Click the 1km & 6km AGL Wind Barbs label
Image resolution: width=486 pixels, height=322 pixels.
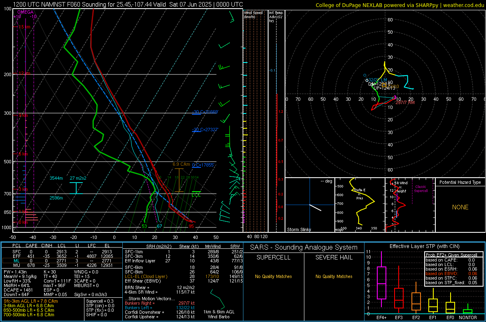point(219,314)
